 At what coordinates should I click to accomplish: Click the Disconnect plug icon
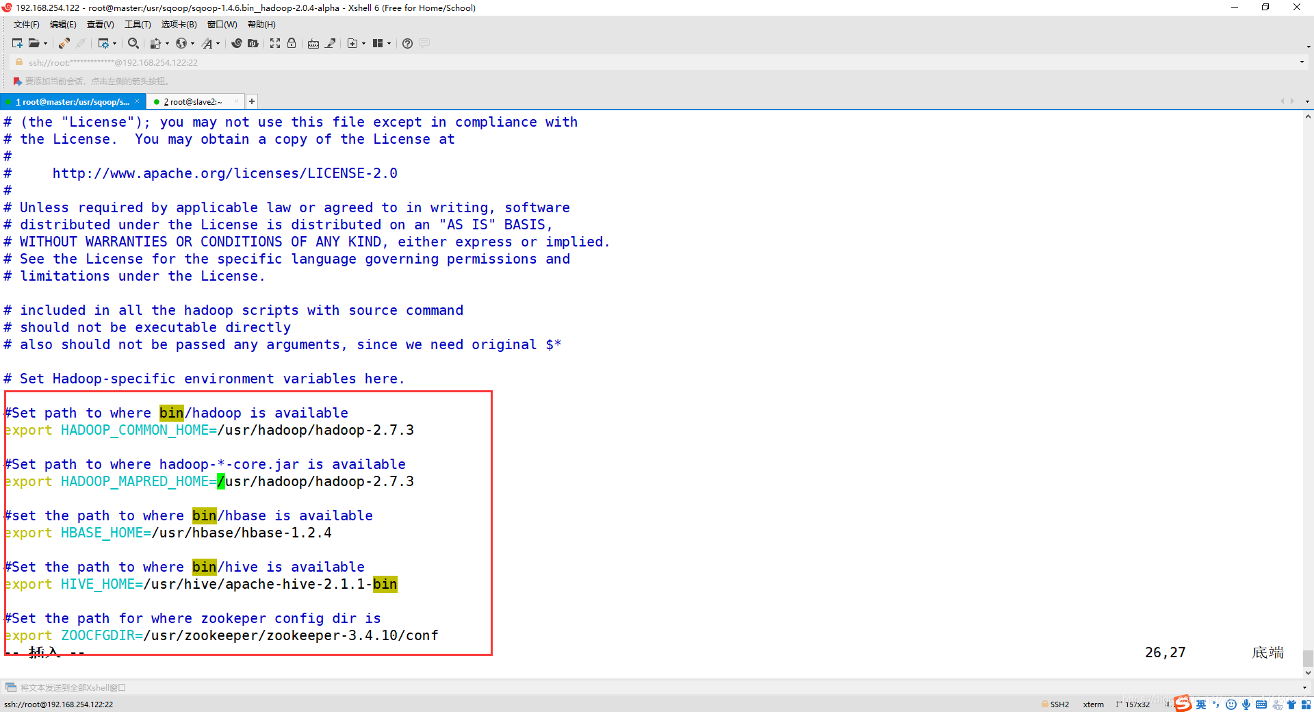point(64,43)
